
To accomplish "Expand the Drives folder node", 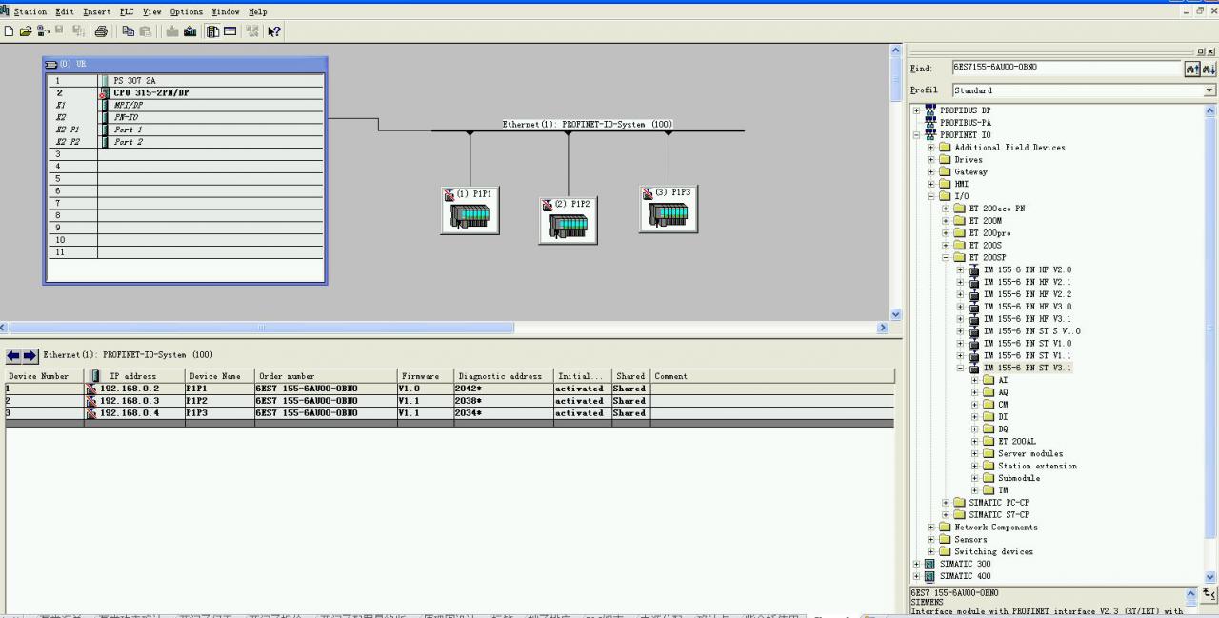I will (x=931, y=160).
